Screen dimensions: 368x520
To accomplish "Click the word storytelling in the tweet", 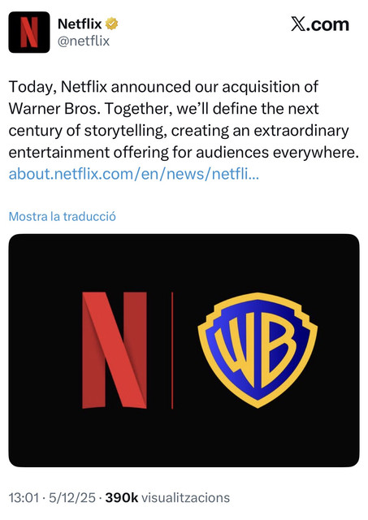I will point(123,131).
